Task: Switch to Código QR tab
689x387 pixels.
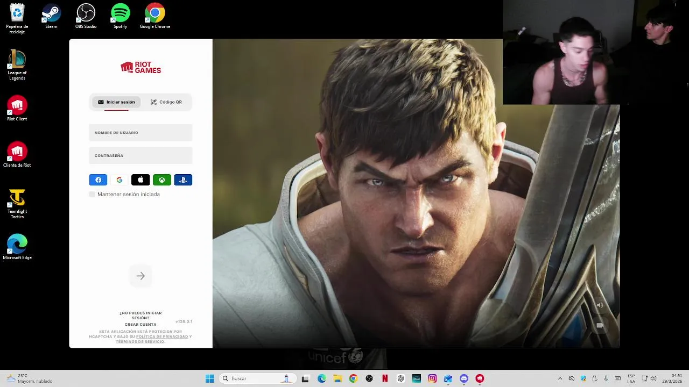Action: pos(166,102)
